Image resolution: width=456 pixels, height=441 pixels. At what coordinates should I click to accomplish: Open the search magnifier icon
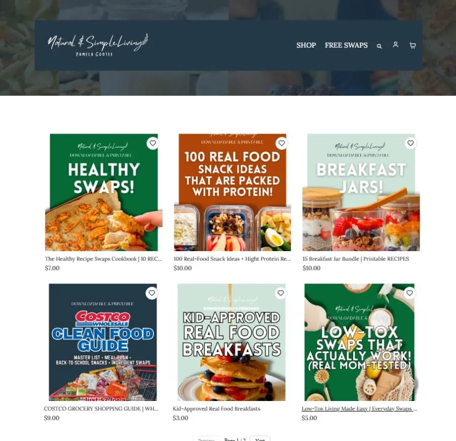pos(379,46)
